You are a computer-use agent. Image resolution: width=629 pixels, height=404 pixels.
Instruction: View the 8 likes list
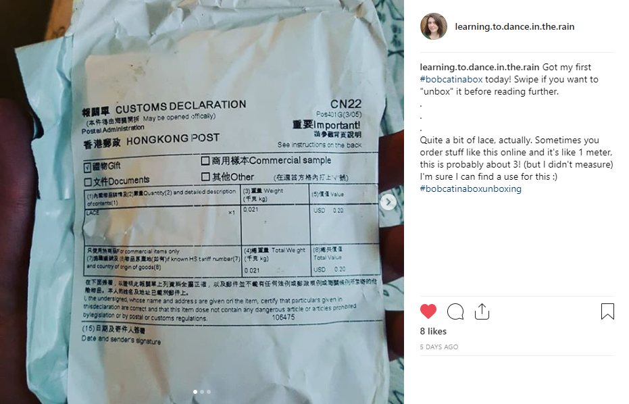(x=433, y=331)
